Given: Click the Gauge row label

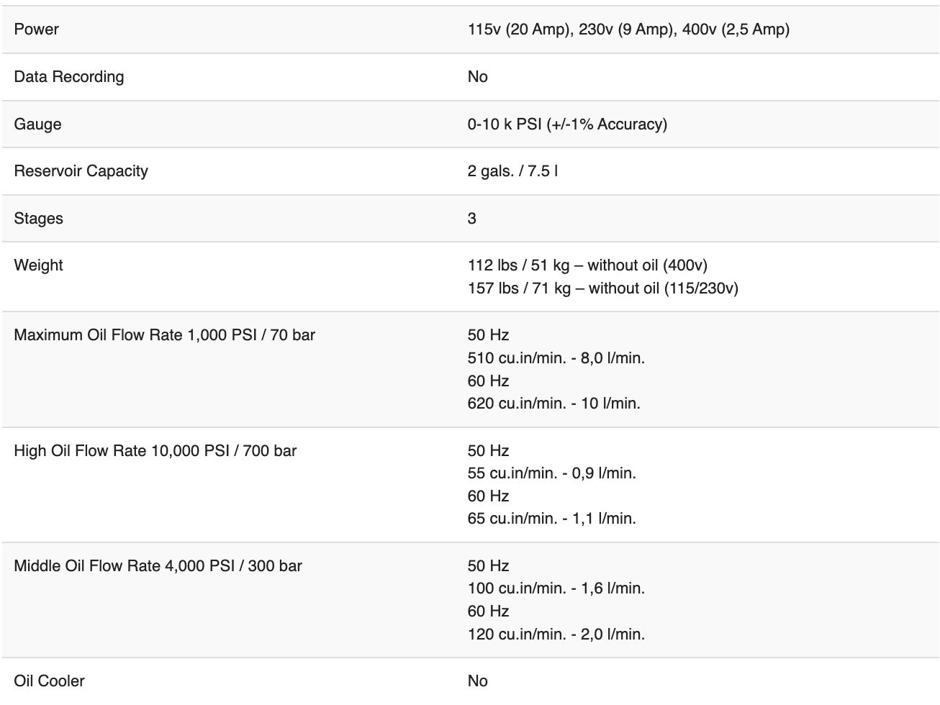Looking at the screenshot, I should pyautogui.click(x=37, y=124).
